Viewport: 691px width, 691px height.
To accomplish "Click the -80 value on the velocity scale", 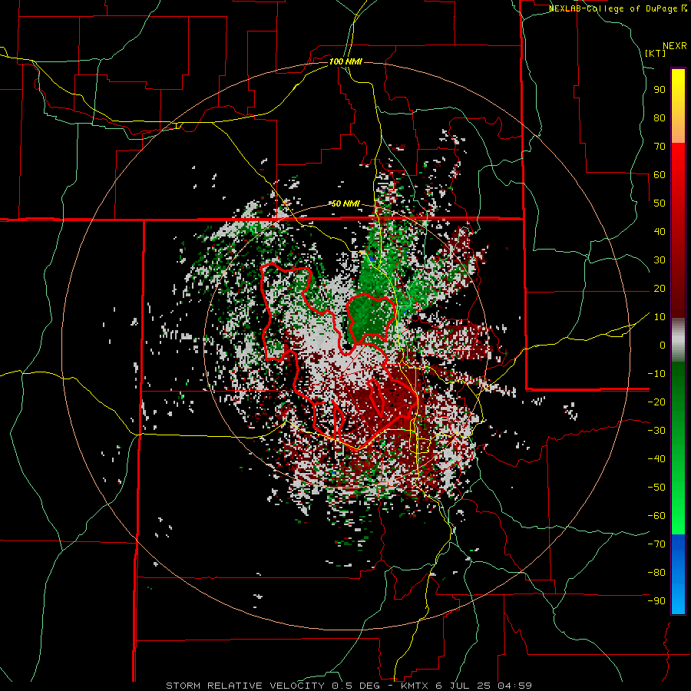I will [656, 573].
